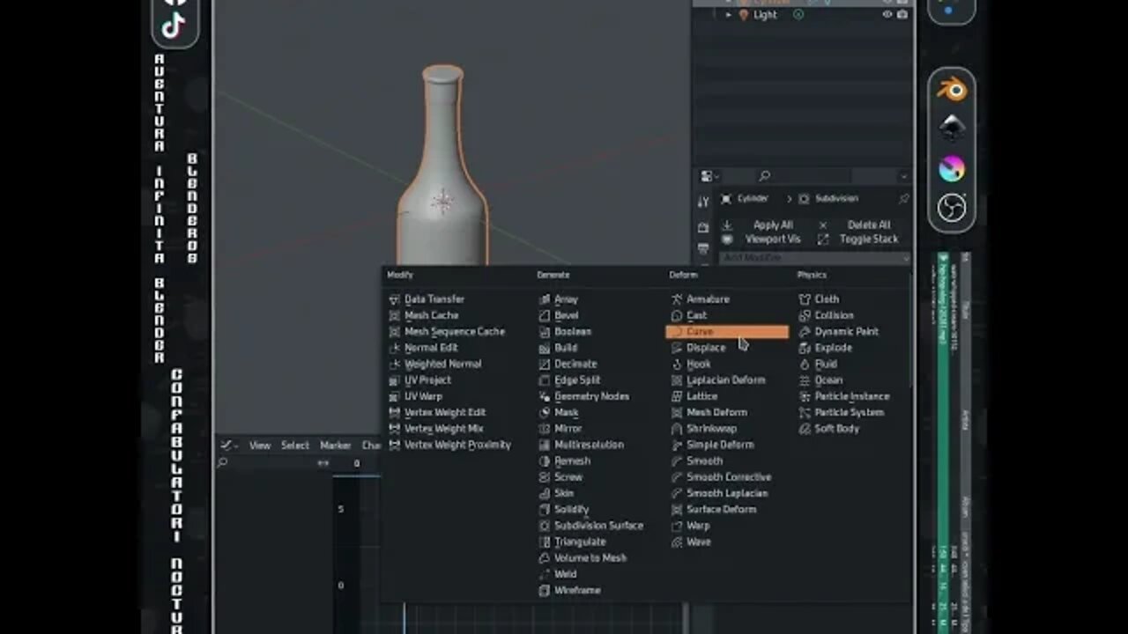Screen dimensions: 1128x634
Task: Click the Ocean modifier icon
Action: coord(805,380)
